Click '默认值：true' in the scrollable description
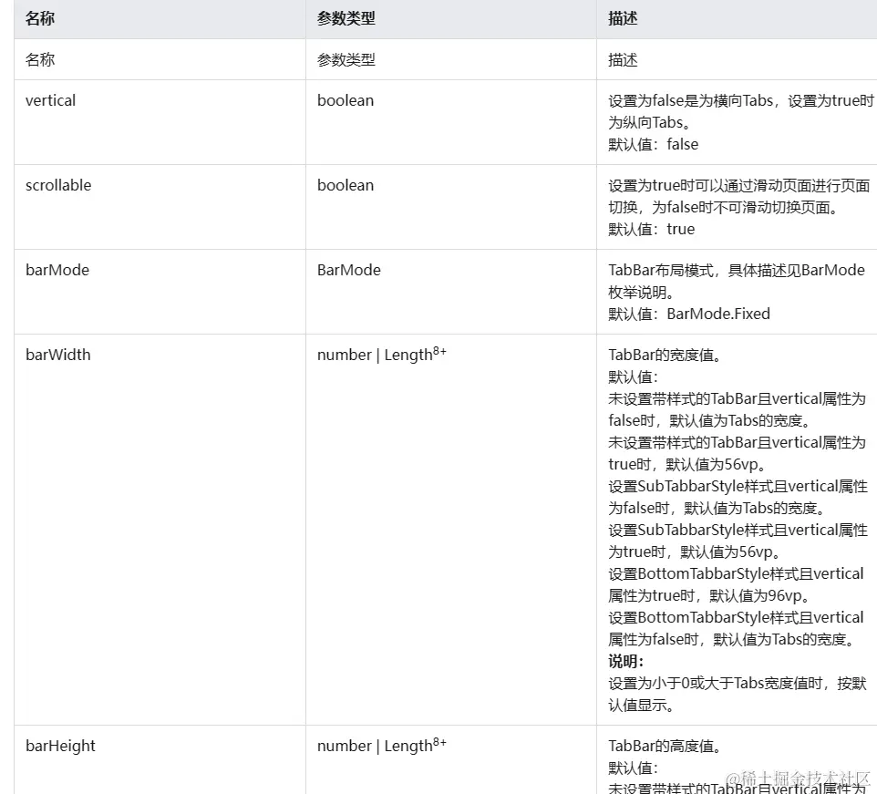This screenshot has width=877, height=794. coord(652,229)
